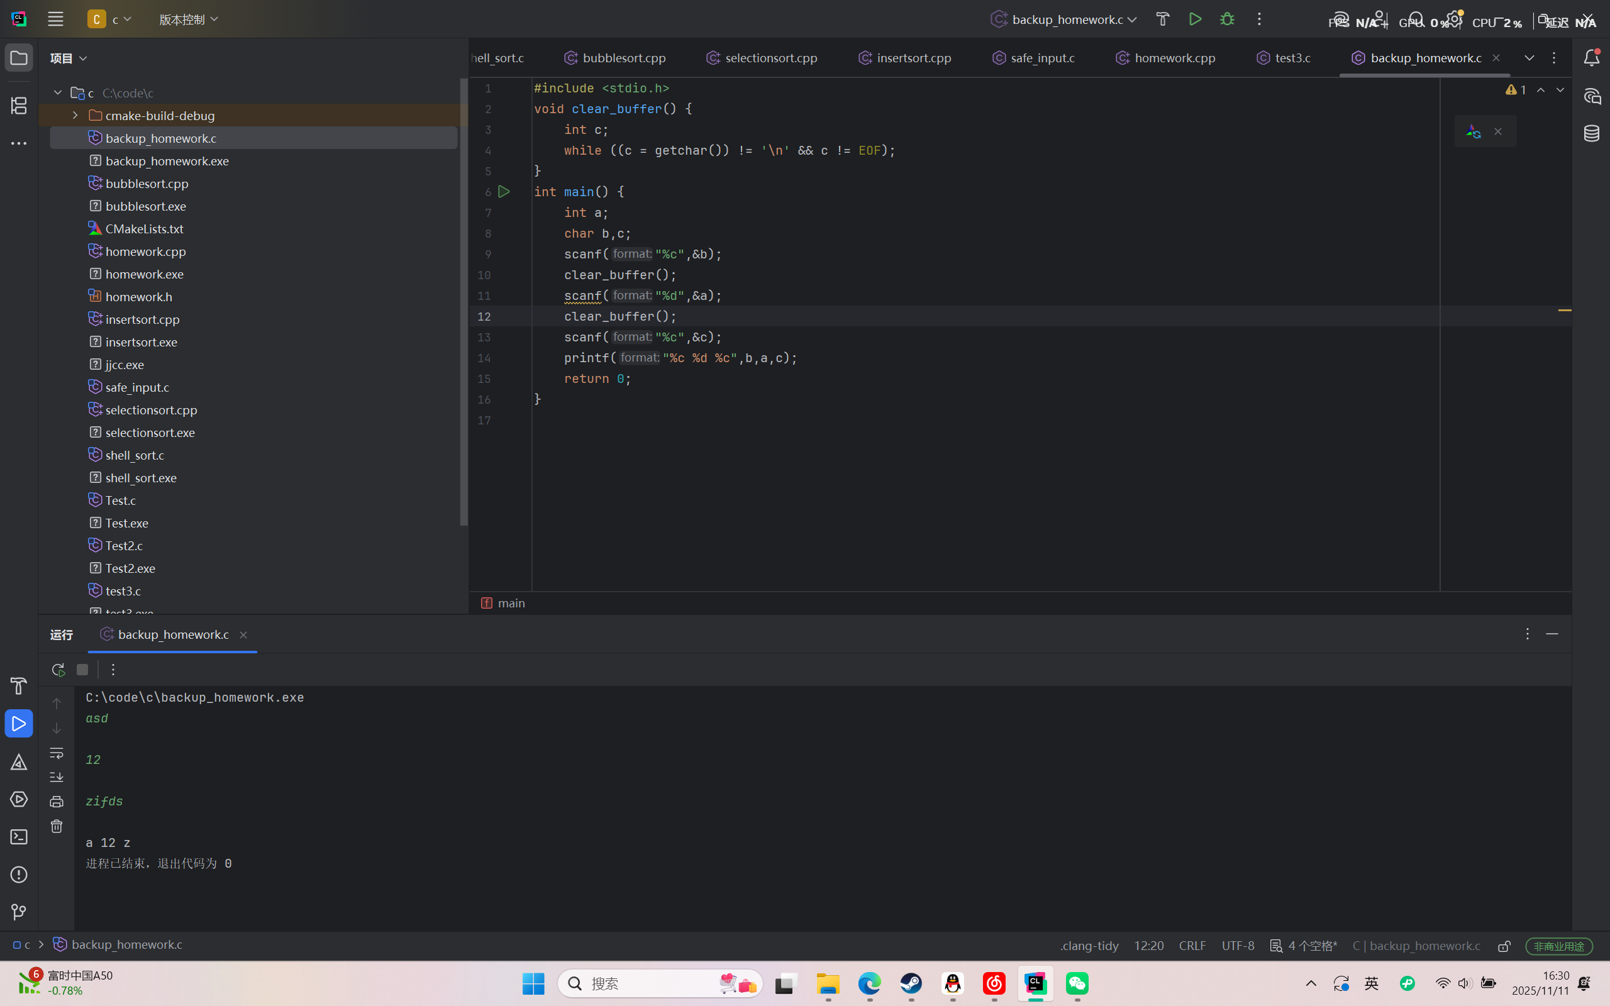The height and width of the screenshot is (1006, 1610).
Task: Open the Git version control tool window
Action: [x=19, y=912]
